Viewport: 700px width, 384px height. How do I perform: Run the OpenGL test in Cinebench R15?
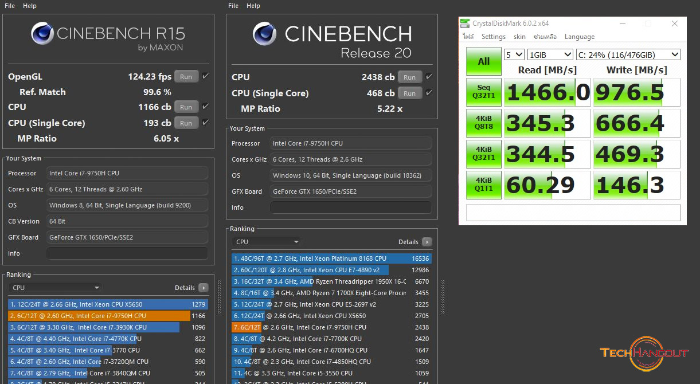pyautogui.click(x=186, y=76)
